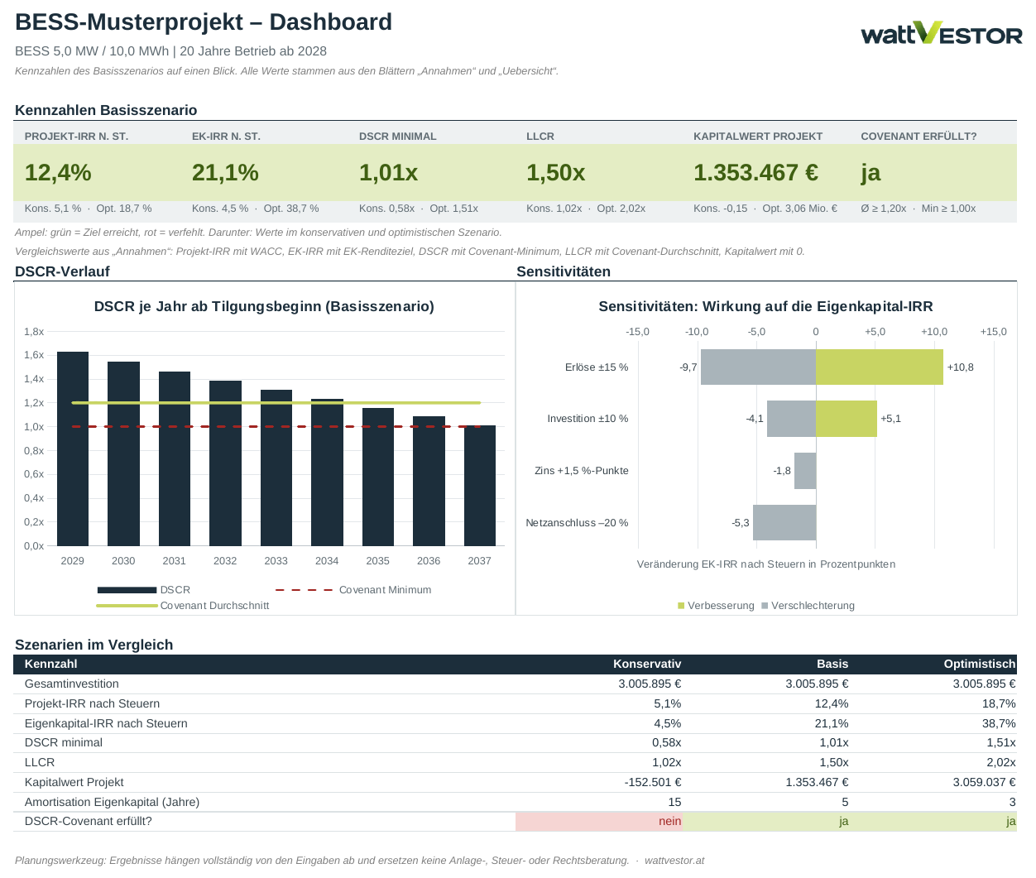Click the DSCR chart title
This screenshot has height=878, width=1036.
pyautogui.click(x=264, y=306)
